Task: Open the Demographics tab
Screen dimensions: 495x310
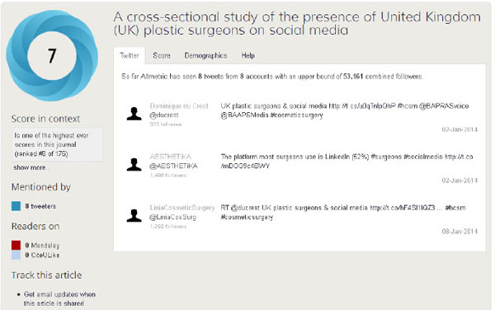Action: [205, 55]
